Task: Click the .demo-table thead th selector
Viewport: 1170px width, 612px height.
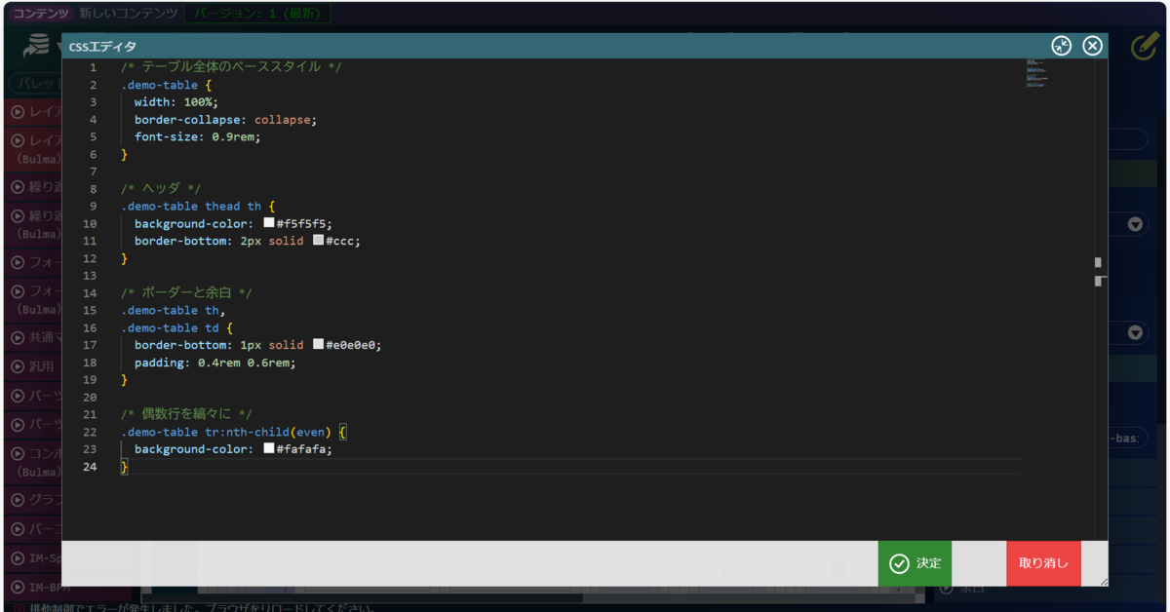Action: 191,207
